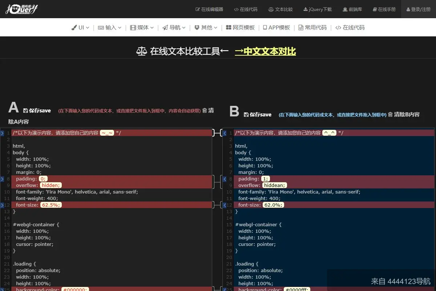Select 网页模板 in the navigation bar
Viewport: 436px width, 291px height.
click(x=240, y=27)
